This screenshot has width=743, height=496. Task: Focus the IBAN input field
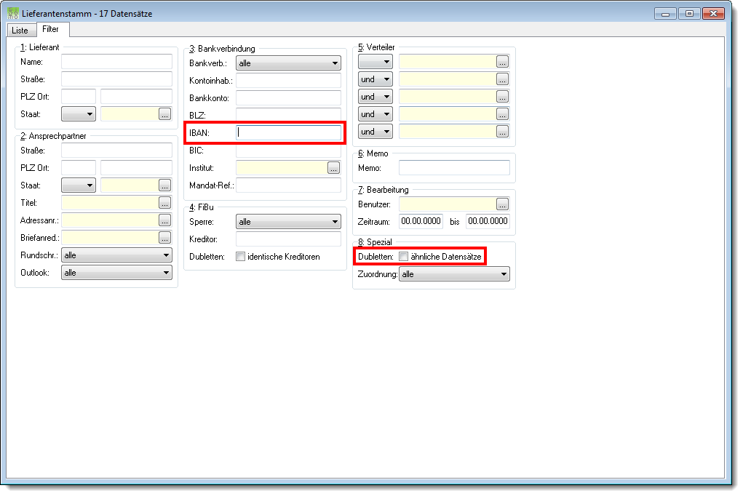(x=288, y=132)
